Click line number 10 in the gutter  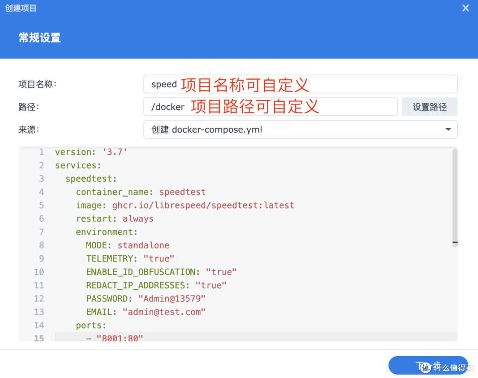click(x=39, y=272)
